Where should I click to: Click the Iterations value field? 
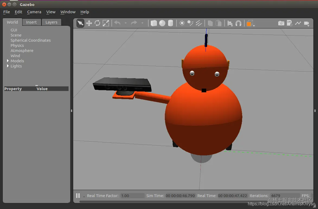click(x=285, y=196)
